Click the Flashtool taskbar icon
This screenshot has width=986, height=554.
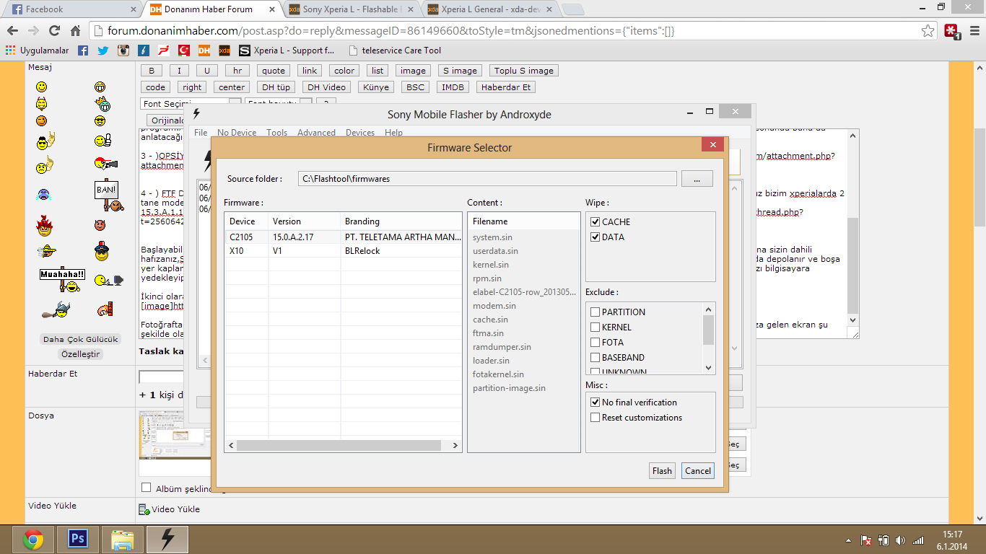[167, 540]
